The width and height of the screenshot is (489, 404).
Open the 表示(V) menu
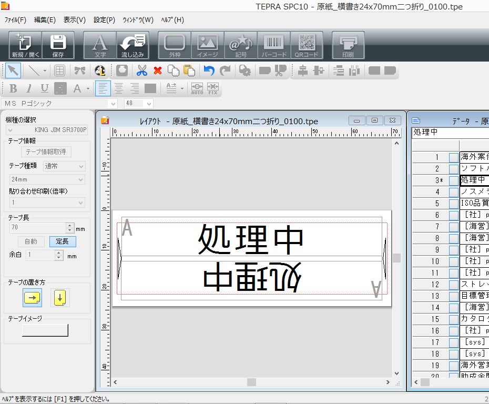coord(75,20)
